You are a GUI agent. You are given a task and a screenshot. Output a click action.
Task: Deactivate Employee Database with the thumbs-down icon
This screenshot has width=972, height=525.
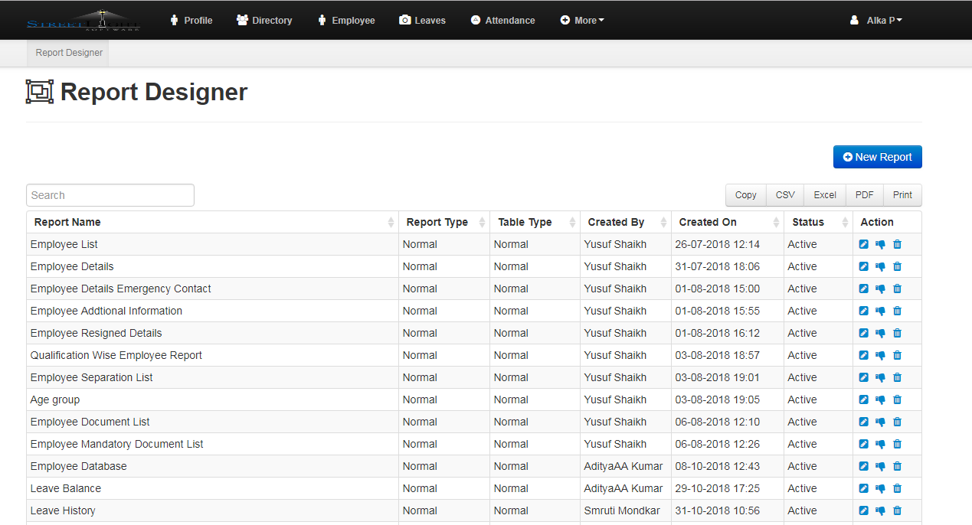click(x=880, y=467)
